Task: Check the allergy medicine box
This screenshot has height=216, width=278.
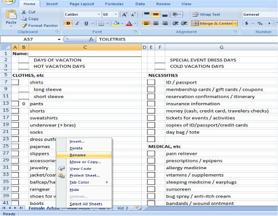Action: click(x=151, y=168)
